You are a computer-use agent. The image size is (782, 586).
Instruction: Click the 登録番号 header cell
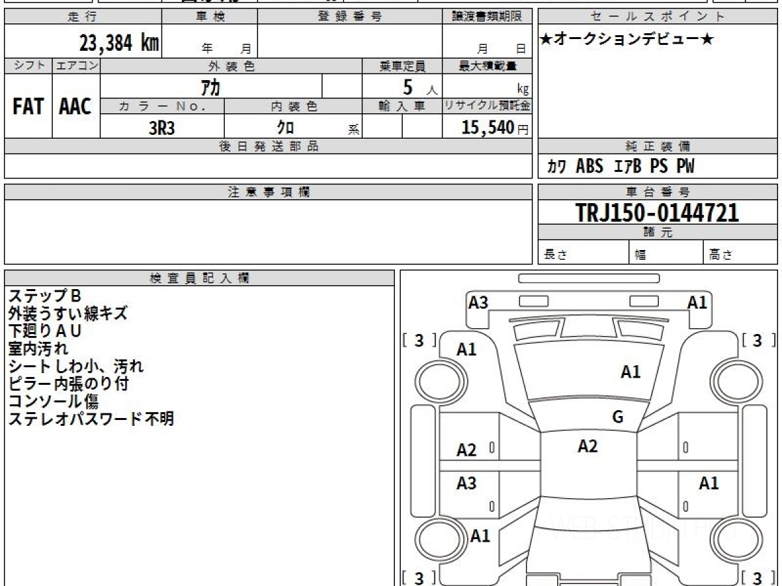point(349,17)
